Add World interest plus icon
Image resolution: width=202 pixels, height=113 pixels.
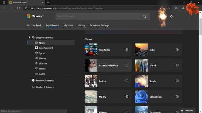(177, 65)
